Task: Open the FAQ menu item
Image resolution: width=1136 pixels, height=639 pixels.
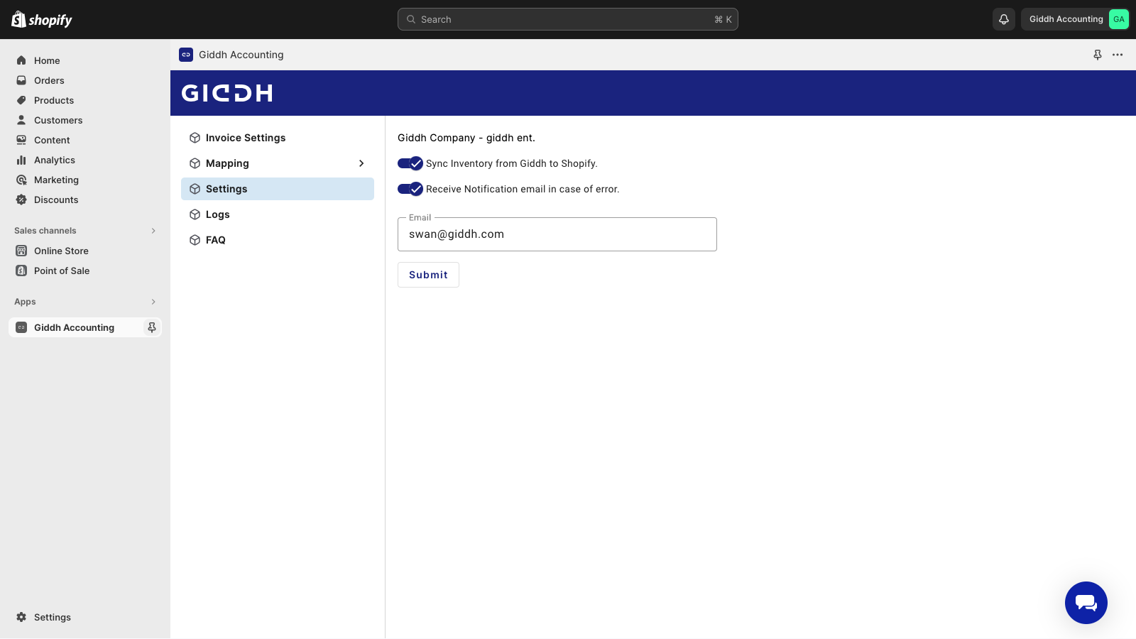Action: click(278, 240)
